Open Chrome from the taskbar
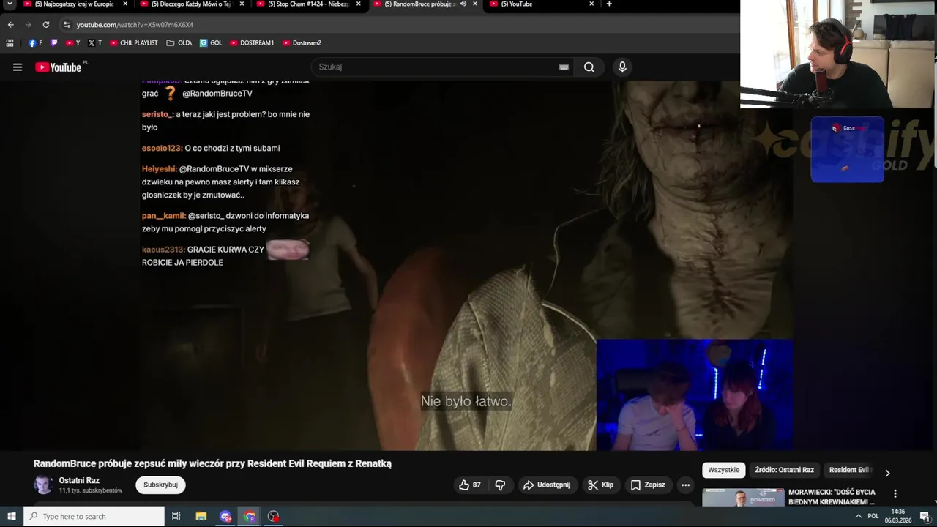 (x=250, y=516)
